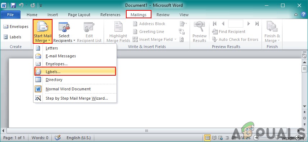Image resolution: width=308 pixels, height=142 pixels.
Task: Click Find Recipient
Action: [229, 32]
